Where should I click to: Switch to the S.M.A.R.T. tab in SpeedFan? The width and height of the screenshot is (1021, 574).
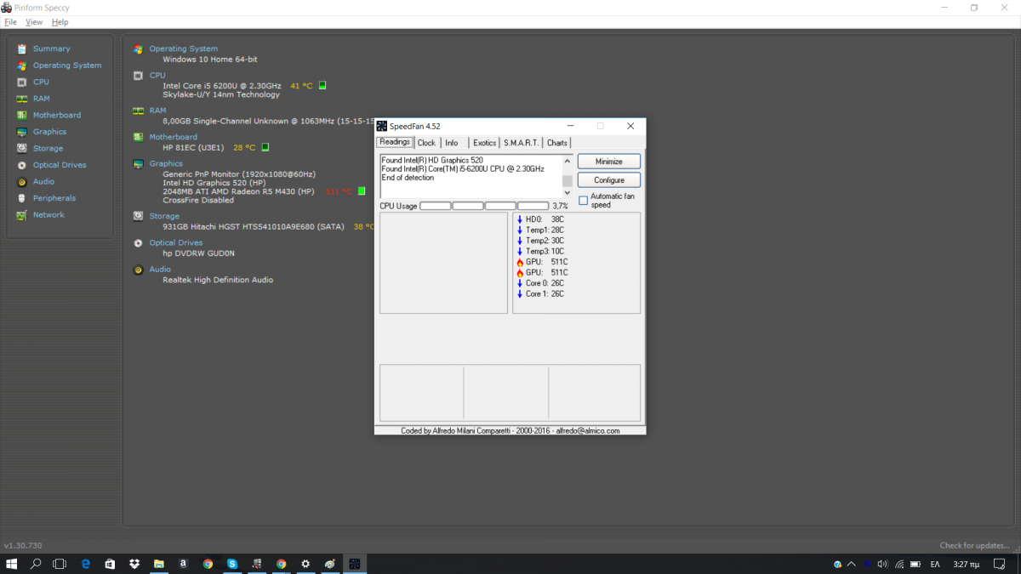tap(521, 143)
